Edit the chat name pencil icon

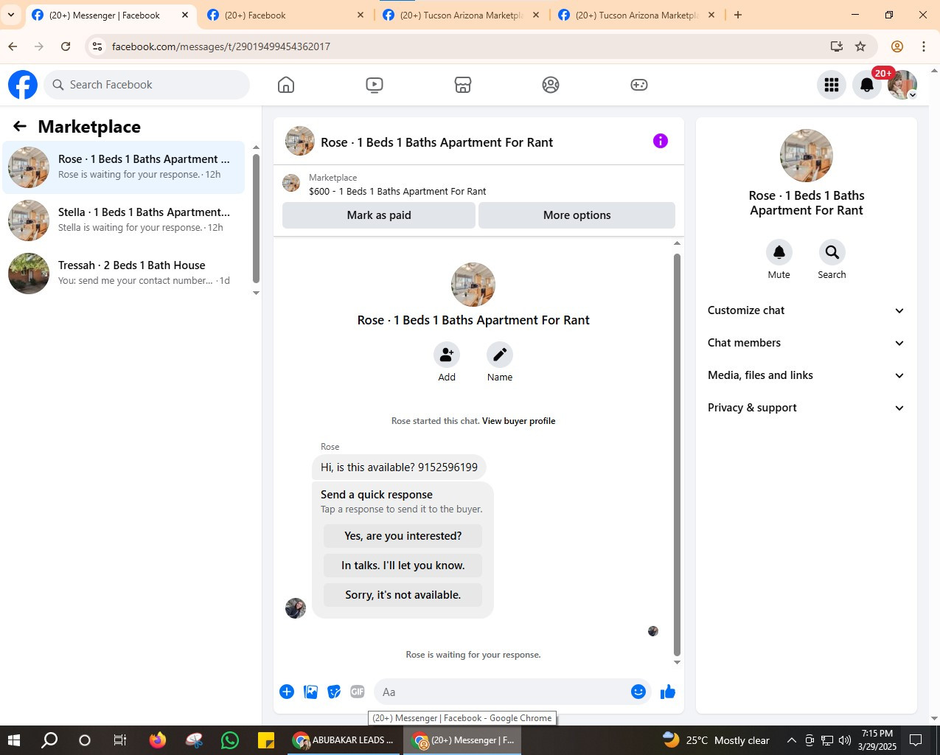tap(500, 355)
